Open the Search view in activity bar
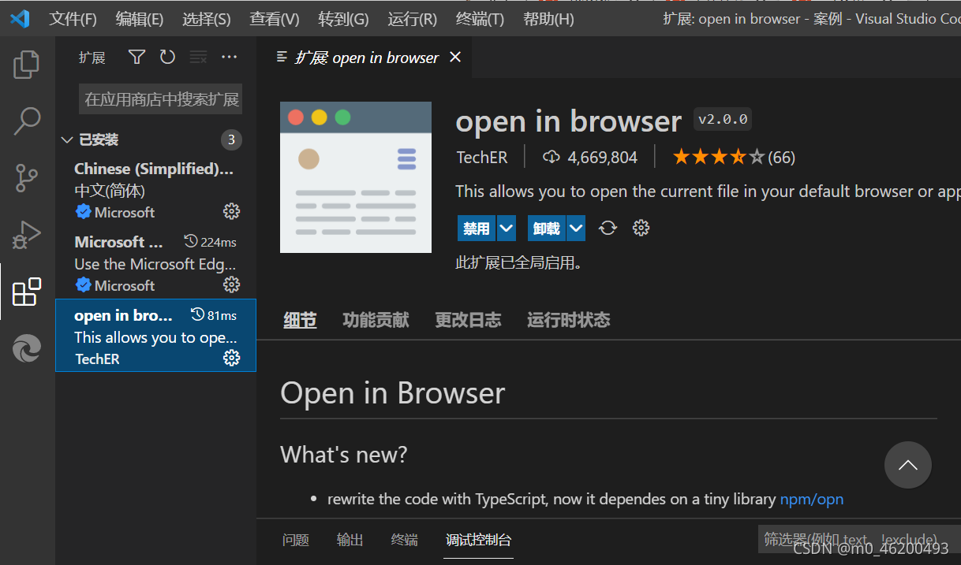This screenshot has width=961, height=565. [27, 121]
